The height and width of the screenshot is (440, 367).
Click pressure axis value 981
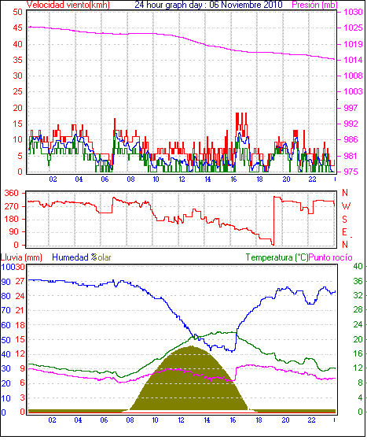[x=350, y=156]
